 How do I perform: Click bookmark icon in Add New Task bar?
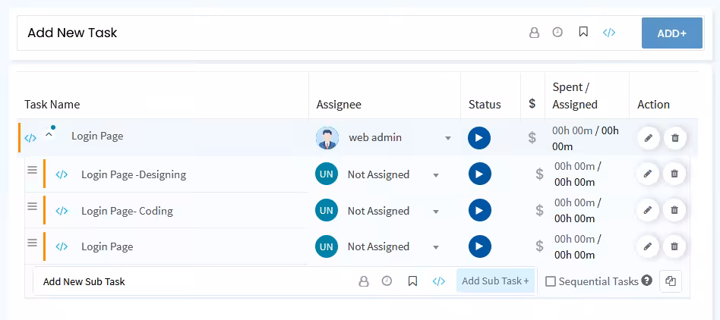click(x=583, y=33)
